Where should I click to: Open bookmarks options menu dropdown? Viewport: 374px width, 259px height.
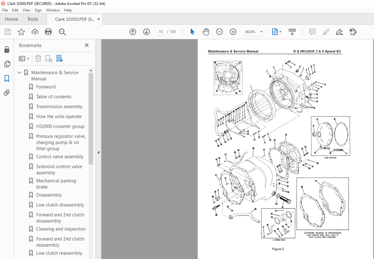coord(24,58)
